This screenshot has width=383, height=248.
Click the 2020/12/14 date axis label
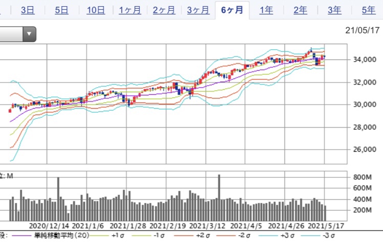(x=49, y=226)
